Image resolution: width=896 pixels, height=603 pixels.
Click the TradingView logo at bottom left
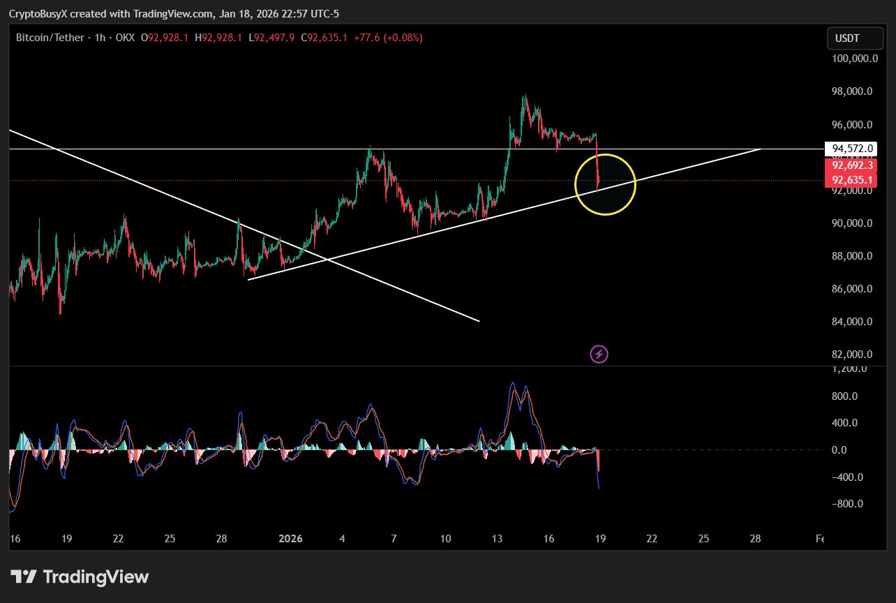80,577
